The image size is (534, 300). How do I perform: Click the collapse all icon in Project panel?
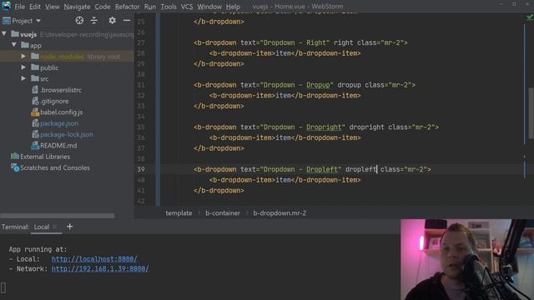click(94, 20)
